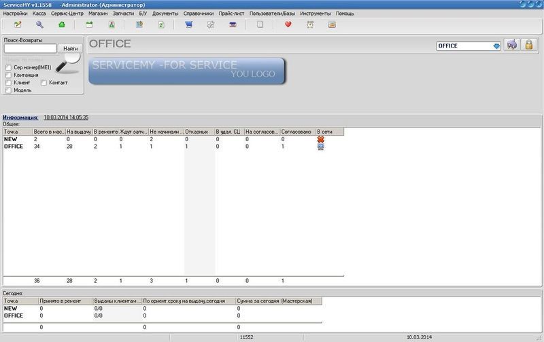Click the blue sheet with pencil icon
The height and width of the screenshot is (342, 544).
139,24
